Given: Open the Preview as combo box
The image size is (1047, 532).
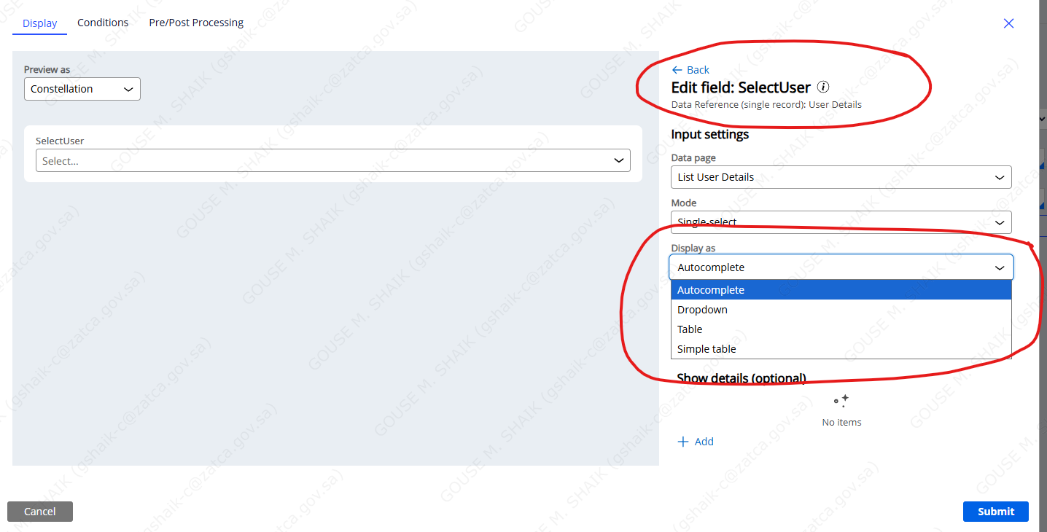Looking at the screenshot, I should click(82, 88).
